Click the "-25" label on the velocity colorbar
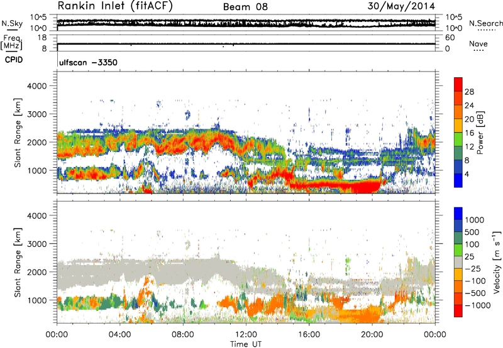The image size is (503, 348). 472,269
